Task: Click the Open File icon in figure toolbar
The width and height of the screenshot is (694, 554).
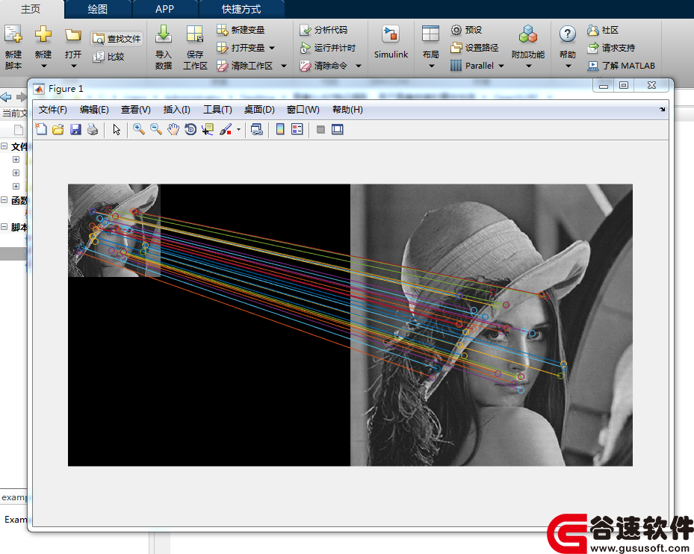Action: click(58, 129)
